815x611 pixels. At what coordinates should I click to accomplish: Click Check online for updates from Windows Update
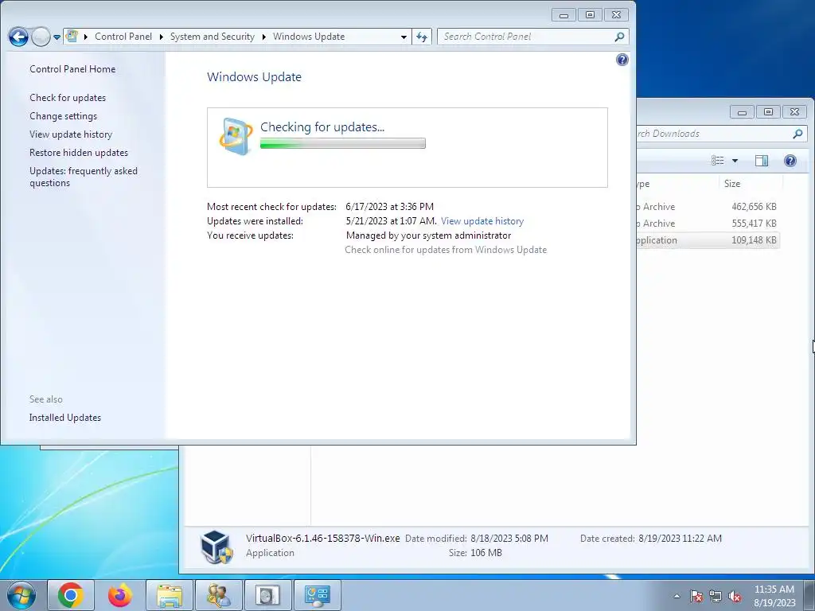click(446, 250)
